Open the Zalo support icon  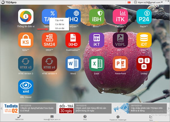(151, 117)
